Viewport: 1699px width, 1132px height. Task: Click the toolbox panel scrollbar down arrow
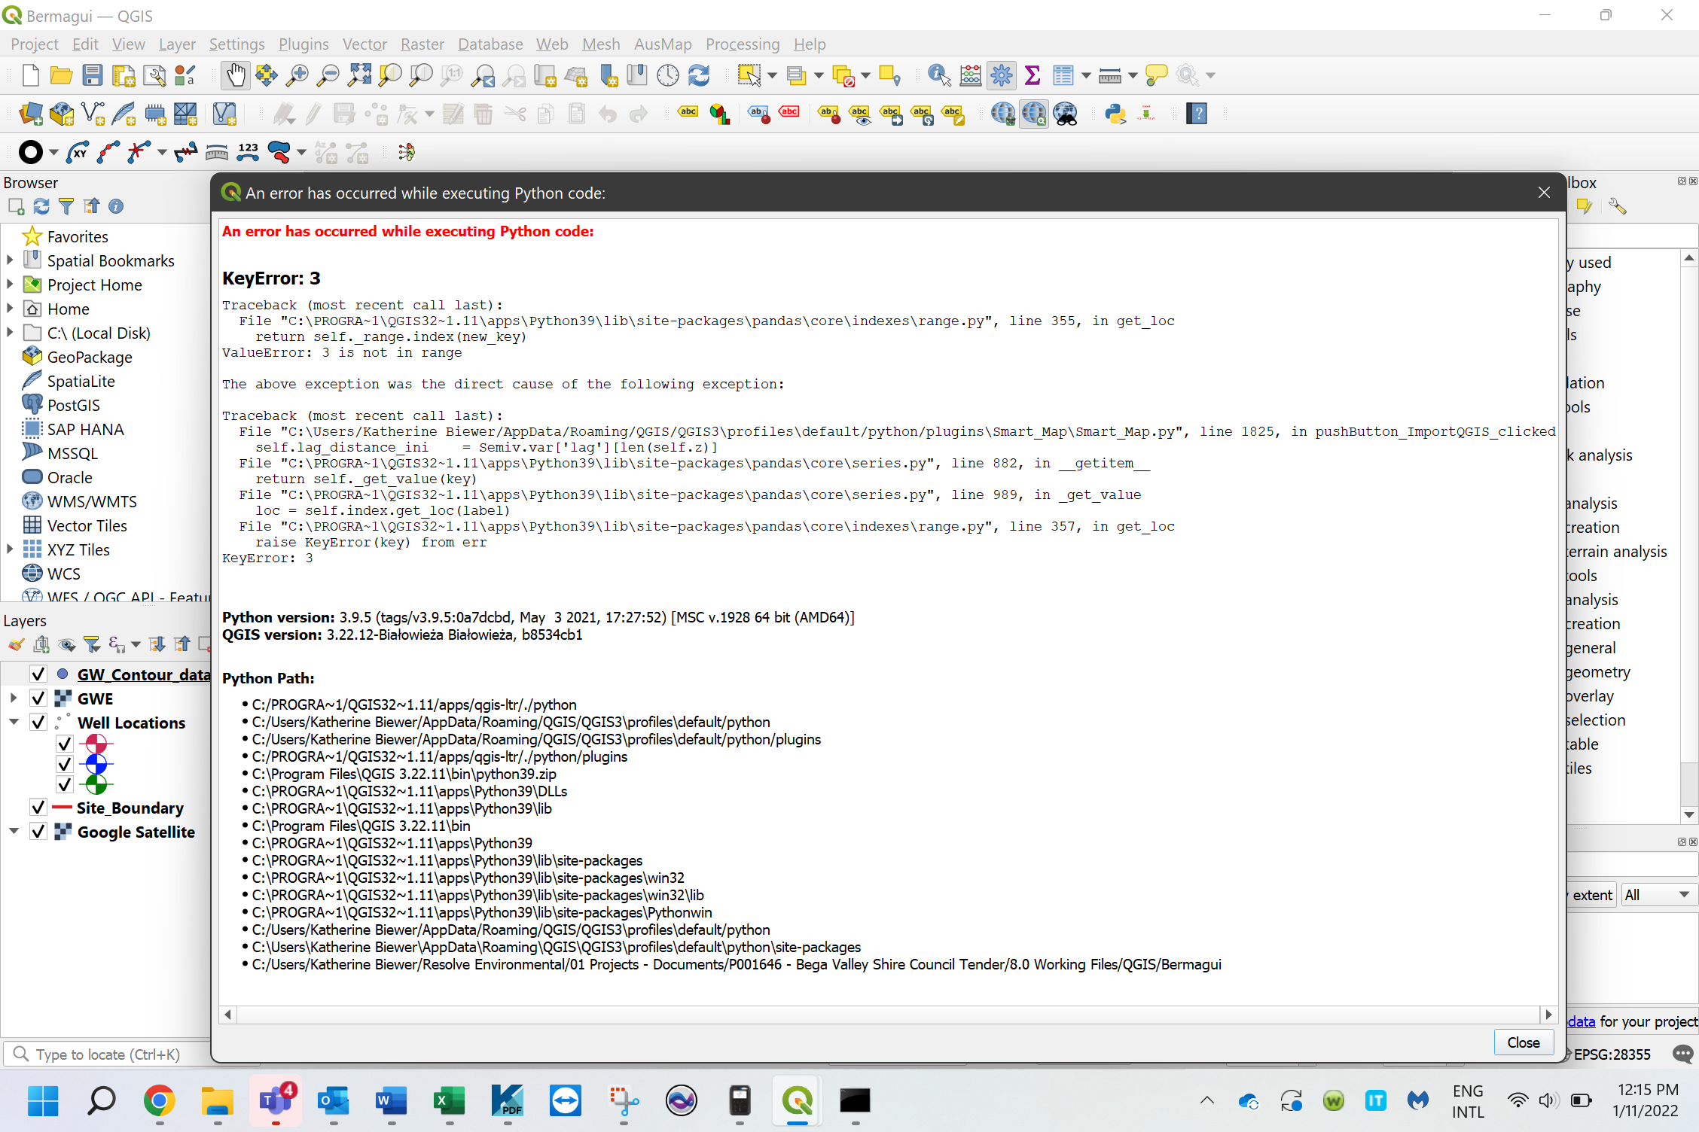1689,814
